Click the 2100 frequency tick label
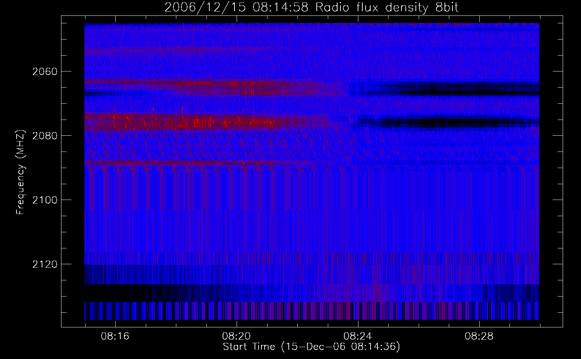The image size is (581, 359). 45,200
